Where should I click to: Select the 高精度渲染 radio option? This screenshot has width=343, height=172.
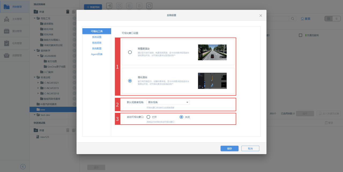point(130,52)
